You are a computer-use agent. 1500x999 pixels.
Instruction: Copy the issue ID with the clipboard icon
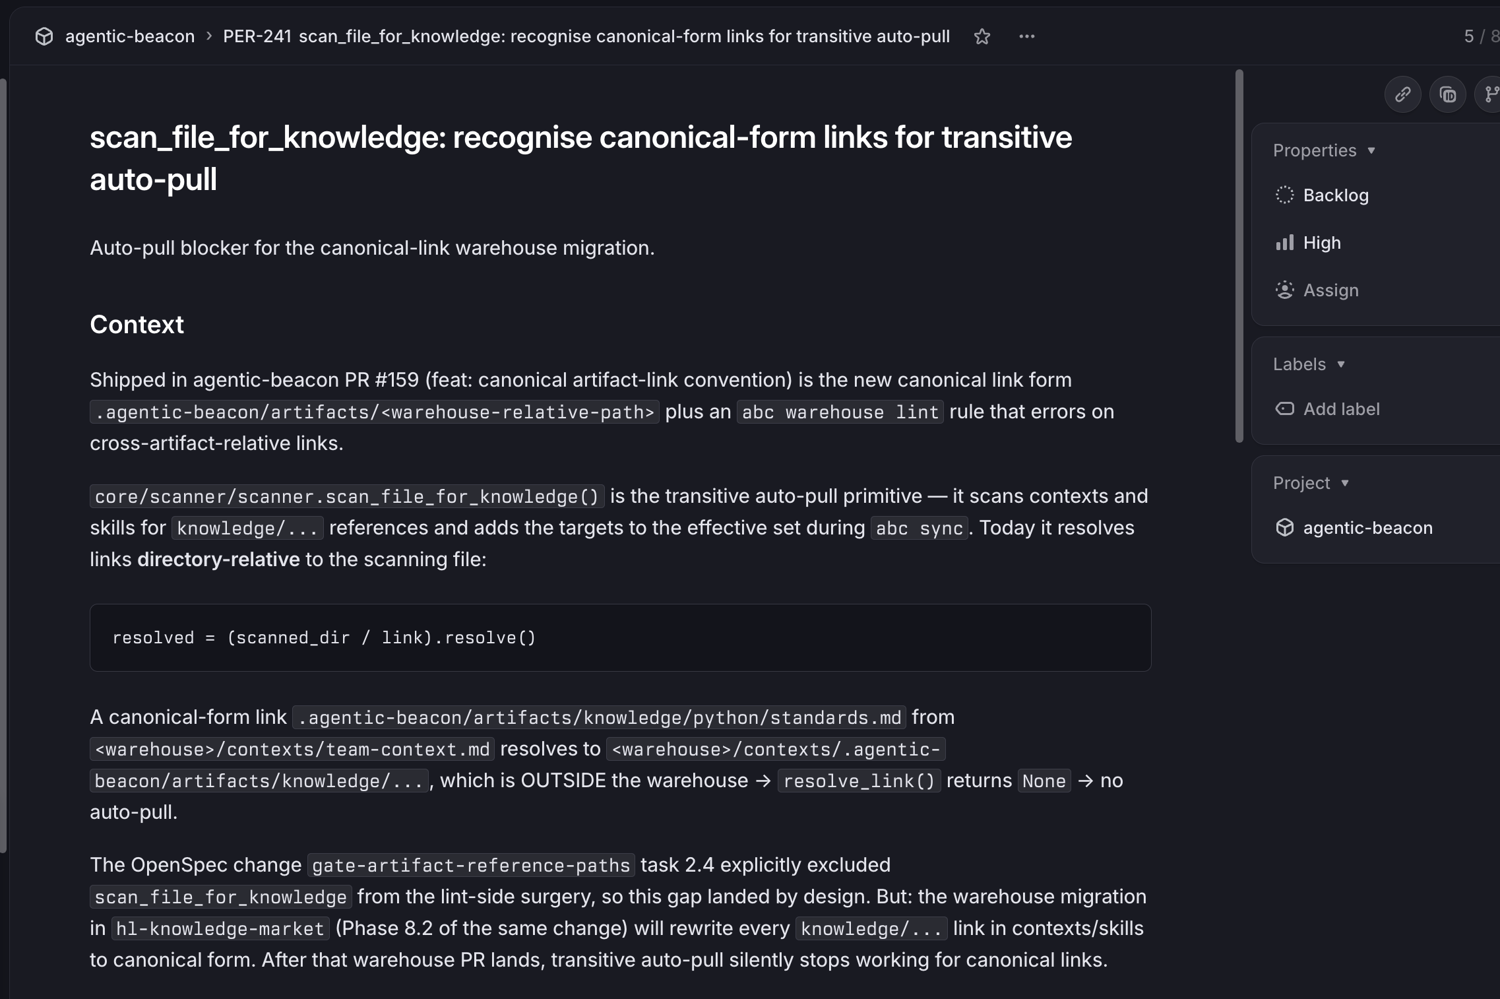pyautogui.click(x=1448, y=95)
